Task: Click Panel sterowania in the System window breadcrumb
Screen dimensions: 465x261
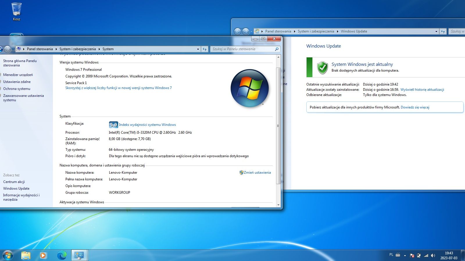Action: [x=40, y=49]
